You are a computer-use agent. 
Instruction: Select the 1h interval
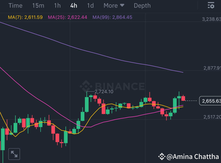pos(57,5)
